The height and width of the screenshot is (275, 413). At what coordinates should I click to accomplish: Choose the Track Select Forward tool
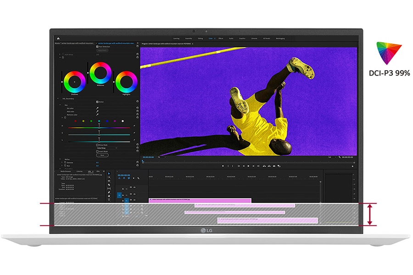click(109, 177)
